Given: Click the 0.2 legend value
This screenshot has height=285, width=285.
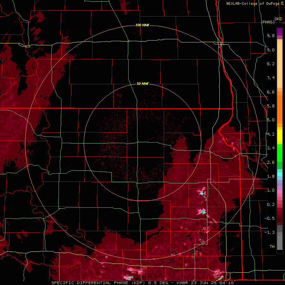Looking at the screenshot, I should [x=271, y=205].
